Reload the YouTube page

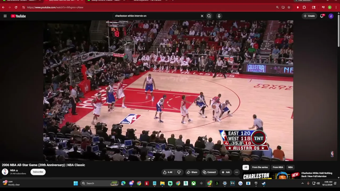[x=16, y=7]
